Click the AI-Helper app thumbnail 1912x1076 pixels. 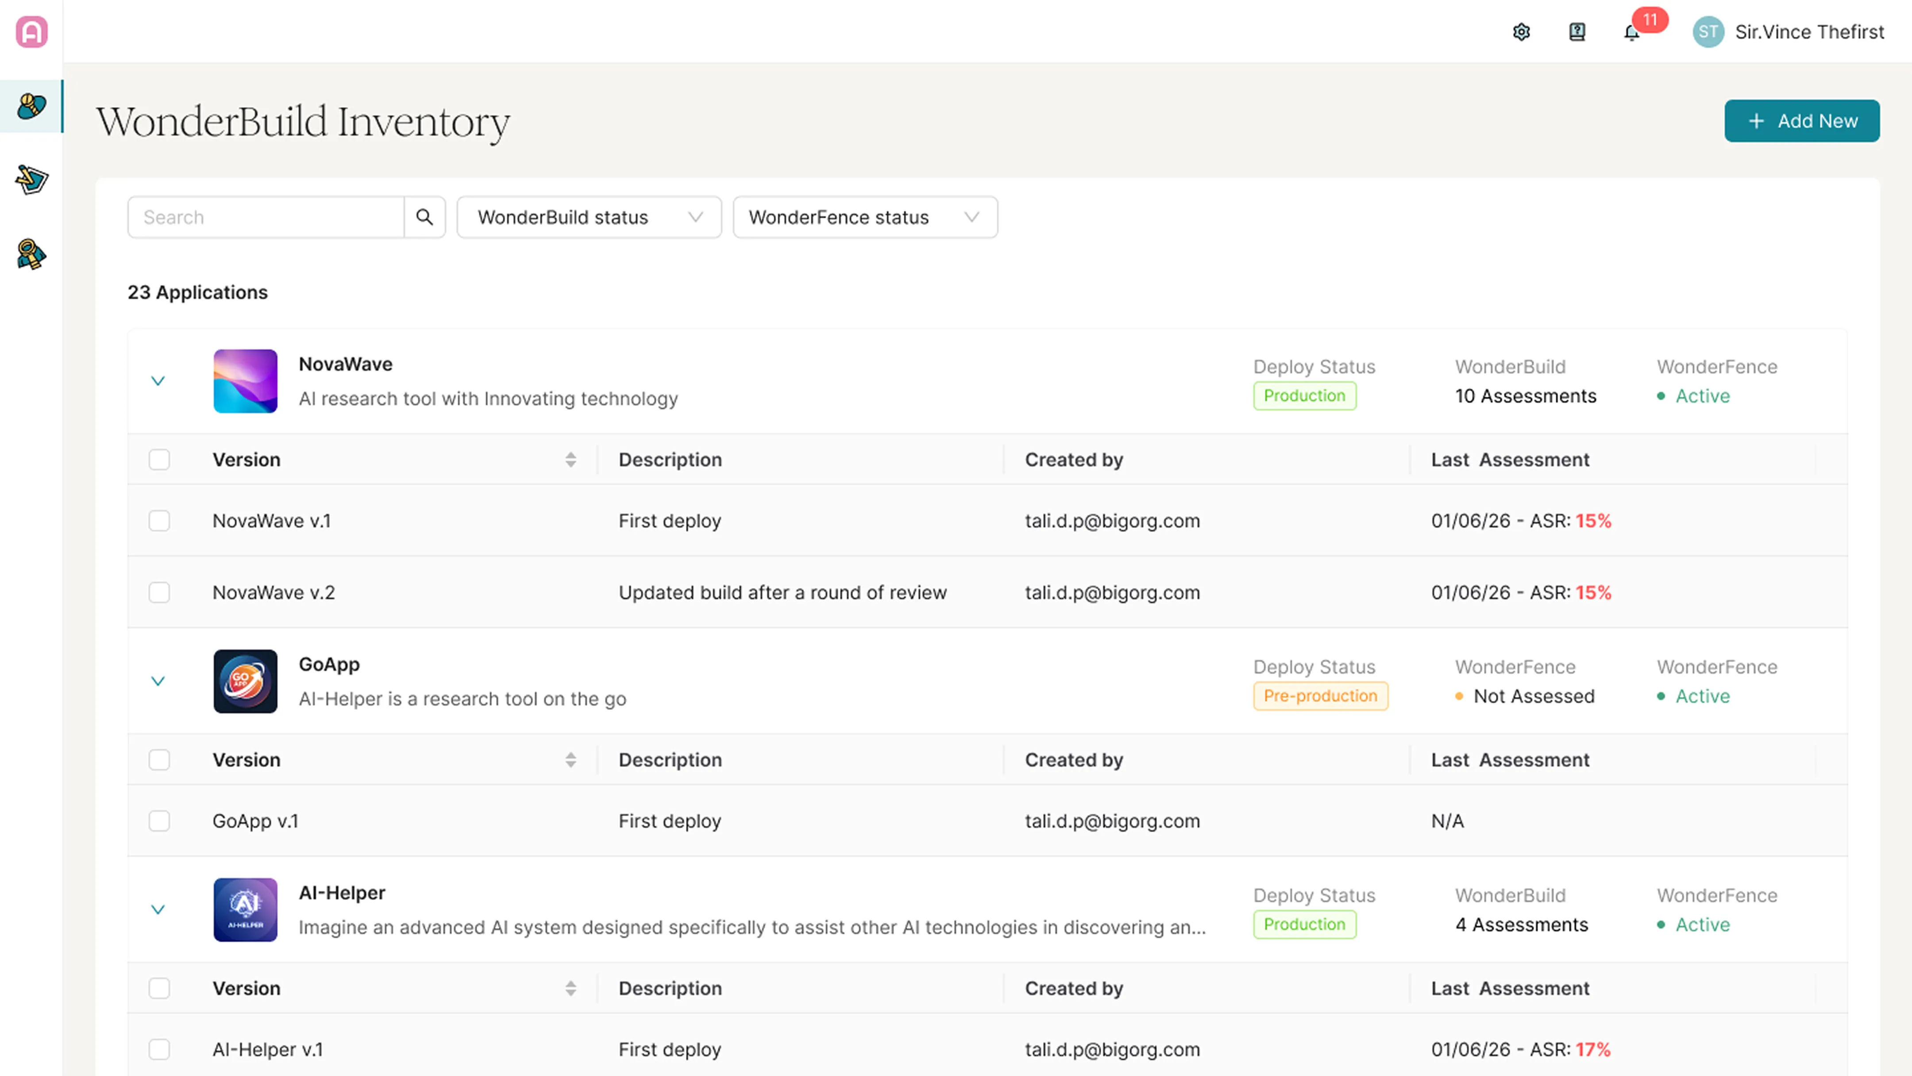click(246, 910)
